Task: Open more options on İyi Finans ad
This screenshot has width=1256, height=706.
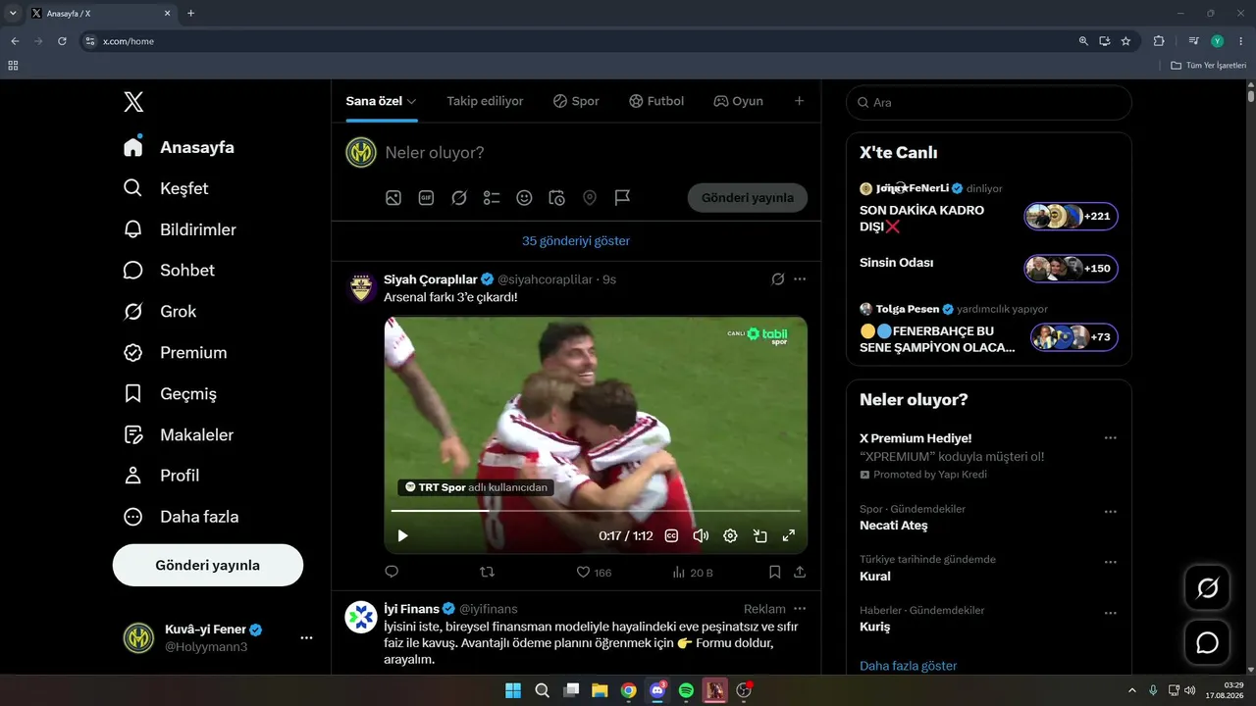Action: coord(800,609)
